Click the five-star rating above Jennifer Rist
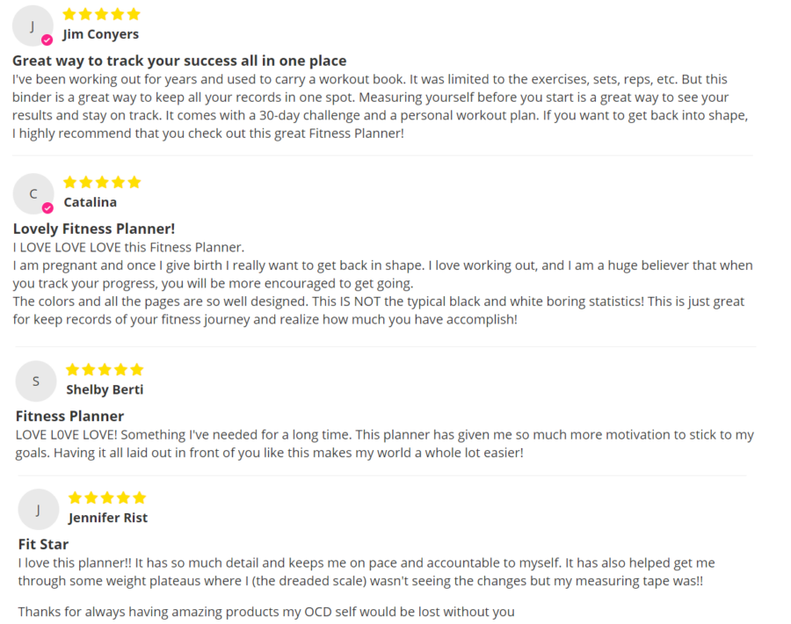This screenshot has width=791, height=624. [x=107, y=498]
